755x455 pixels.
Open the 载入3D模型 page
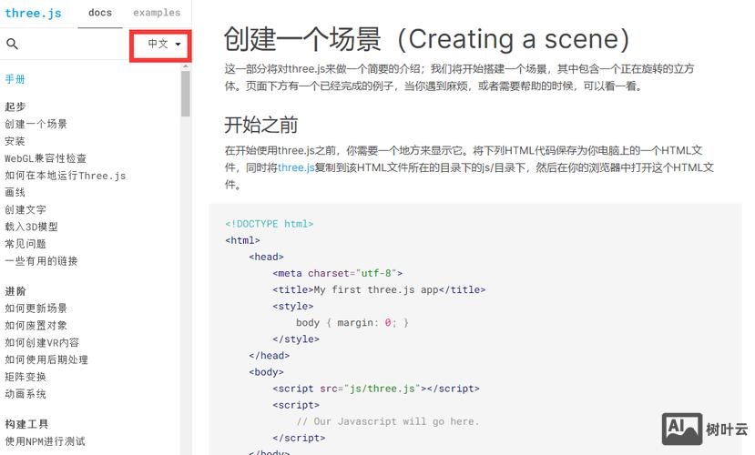31,227
